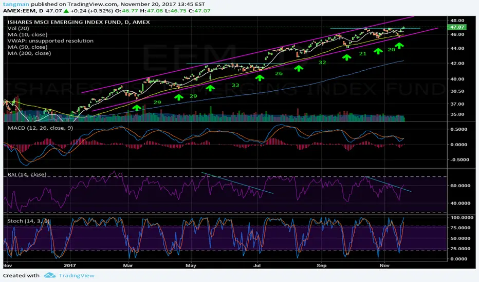Click the green 21 day-count annotation

click(363, 54)
